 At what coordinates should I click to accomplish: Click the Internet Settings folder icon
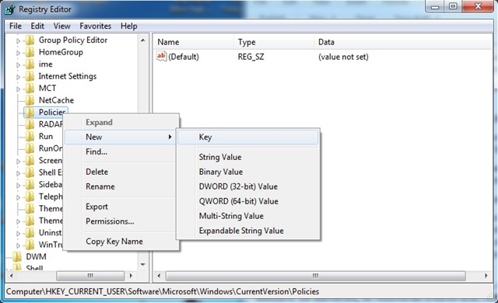30,76
